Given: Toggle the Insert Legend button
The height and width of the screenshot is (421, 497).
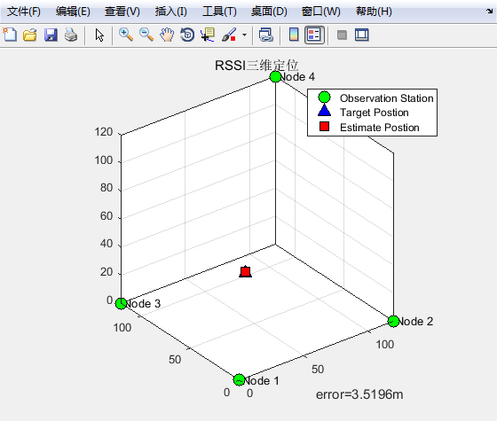Looking at the screenshot, I should tap(314, 35).
